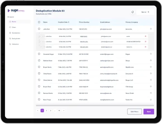This screenshot has height=124, width=162.
Task: Click the Edit Filters button
Action: coord(135,112)
